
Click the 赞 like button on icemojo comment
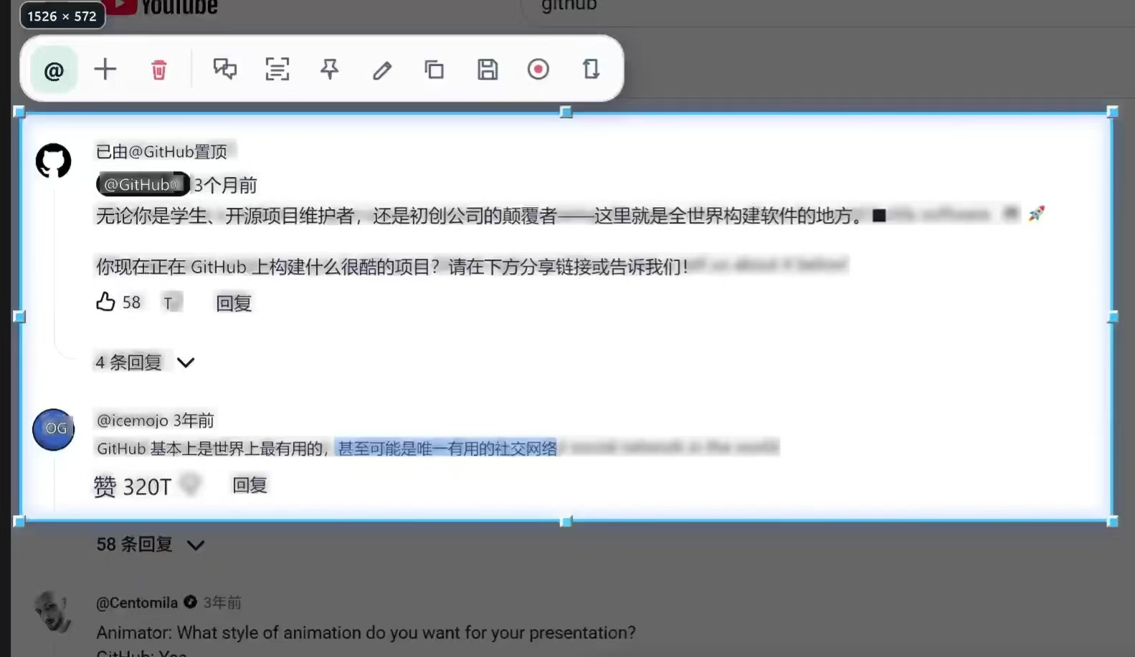coord(105,486)
